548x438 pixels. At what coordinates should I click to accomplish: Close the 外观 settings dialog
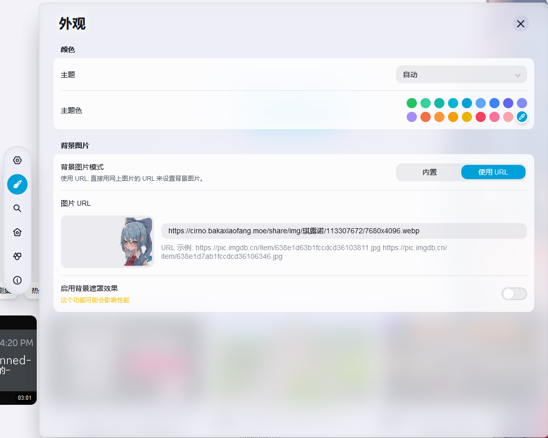coord(520,24)
